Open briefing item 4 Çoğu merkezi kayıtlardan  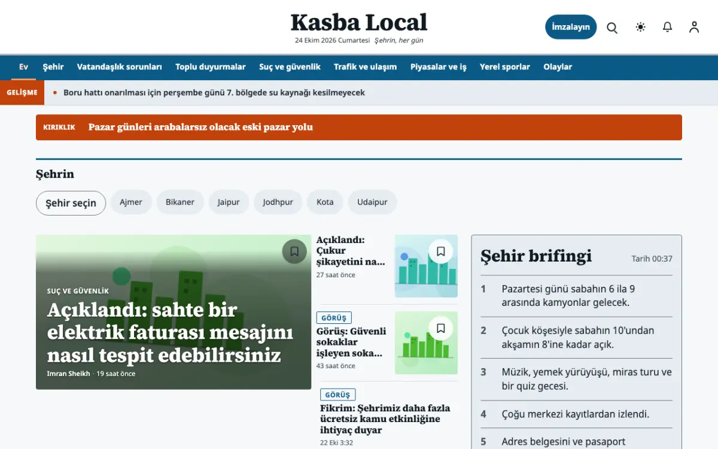click(x=577, y=414)
